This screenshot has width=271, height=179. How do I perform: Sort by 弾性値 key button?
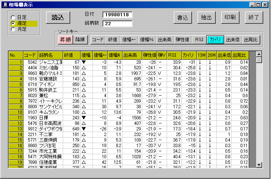183,40
